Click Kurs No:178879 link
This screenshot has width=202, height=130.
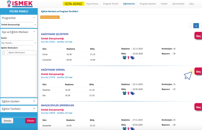tap(48, 113)
